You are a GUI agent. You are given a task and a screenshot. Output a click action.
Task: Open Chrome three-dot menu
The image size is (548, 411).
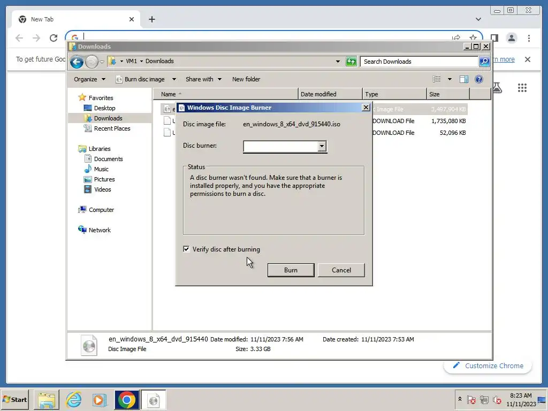529,38
